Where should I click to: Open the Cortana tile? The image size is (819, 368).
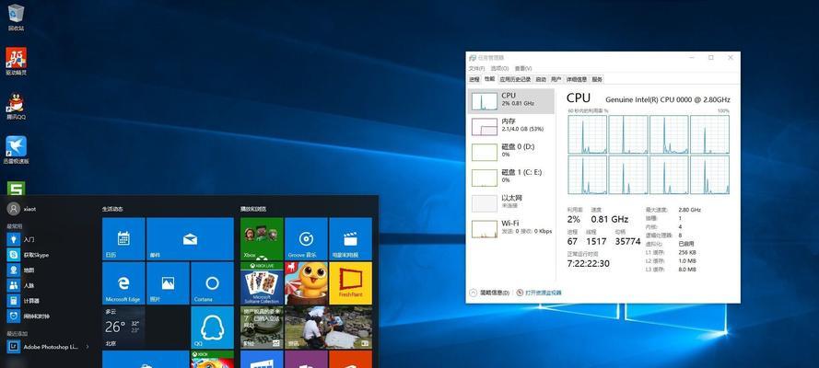click(212, 283)
